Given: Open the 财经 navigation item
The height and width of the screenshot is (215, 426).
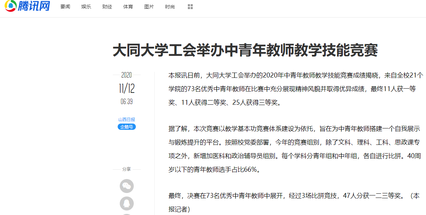Looking at the screenshot, I should (107, 7).
